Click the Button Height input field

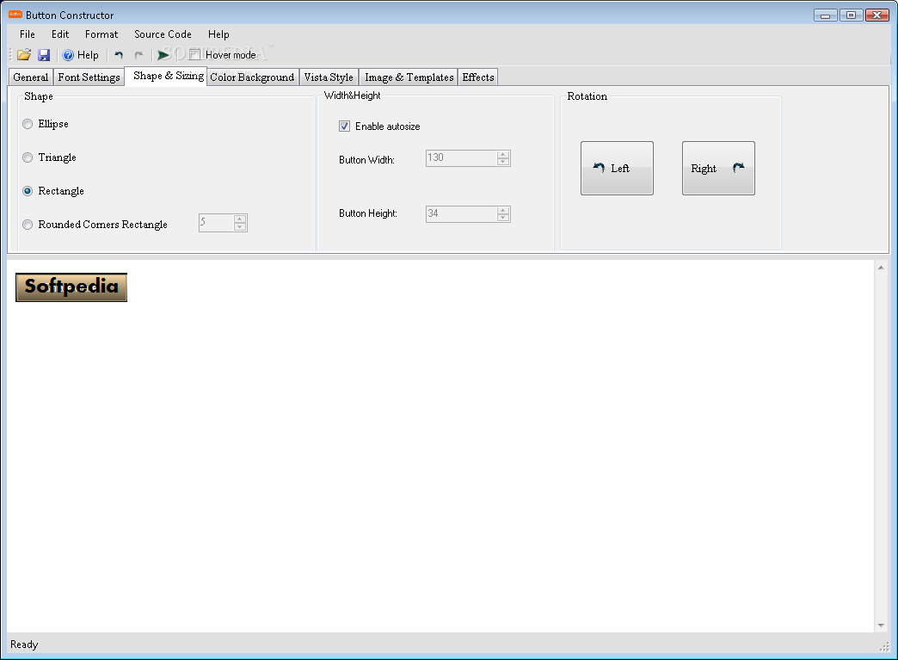tap(462, 213)
